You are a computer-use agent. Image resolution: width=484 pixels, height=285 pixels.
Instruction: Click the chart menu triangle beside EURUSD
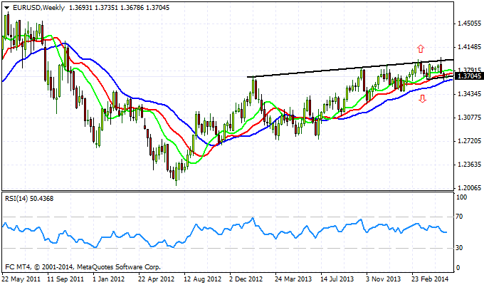click(7, 8)
